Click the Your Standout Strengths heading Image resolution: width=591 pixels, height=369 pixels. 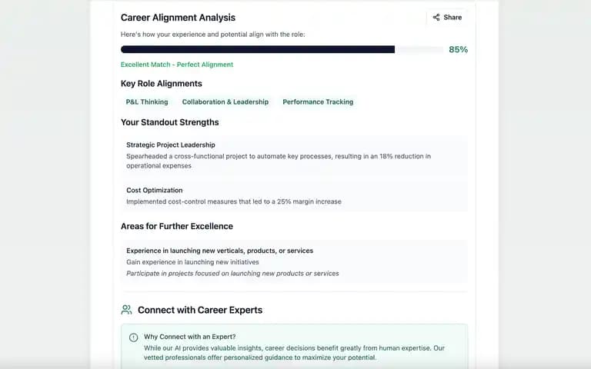[x=169, y=122]
